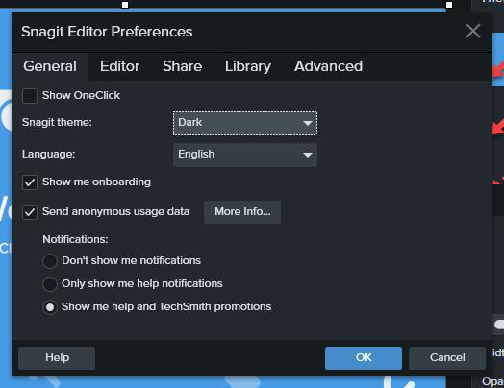Select Show me help and TechSmith promotions
Image resolution: width=504 pixels, height=388 pixels.
pos(50,307)
